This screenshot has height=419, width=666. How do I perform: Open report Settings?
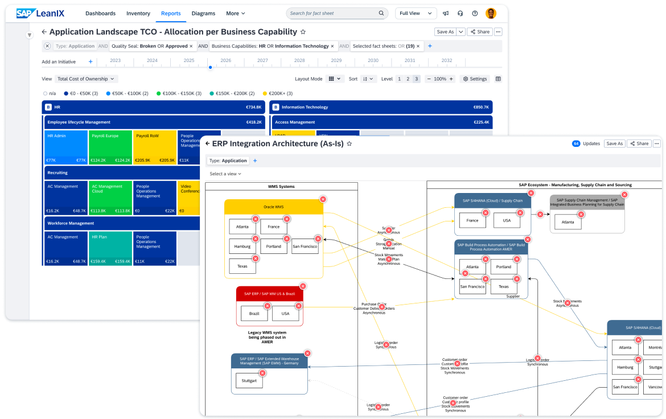tap(475, 79)
